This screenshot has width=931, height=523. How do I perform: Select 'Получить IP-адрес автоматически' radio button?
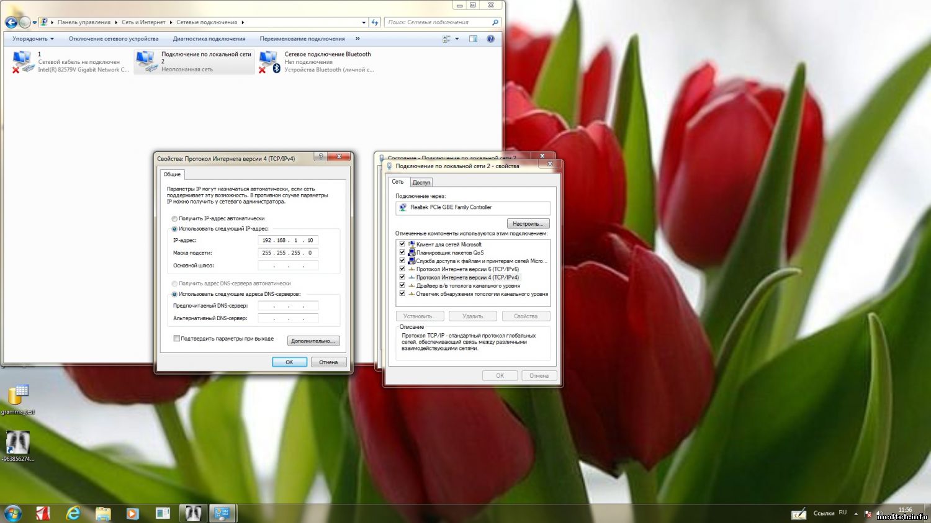click(174, 218)
